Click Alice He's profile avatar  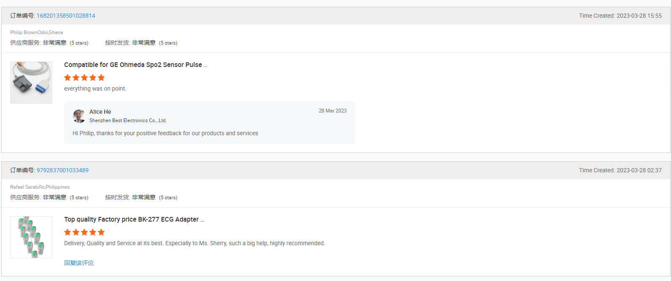(79, 116)
